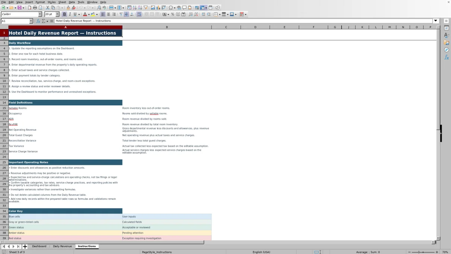
Task: Click the Save document icon
Action: pos(19,8)
